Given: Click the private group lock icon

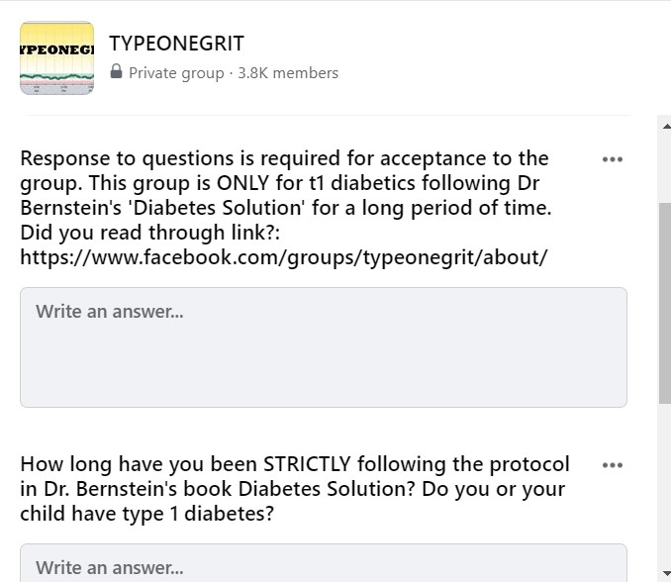Looking at the screenshot, I should coord(117,72).
